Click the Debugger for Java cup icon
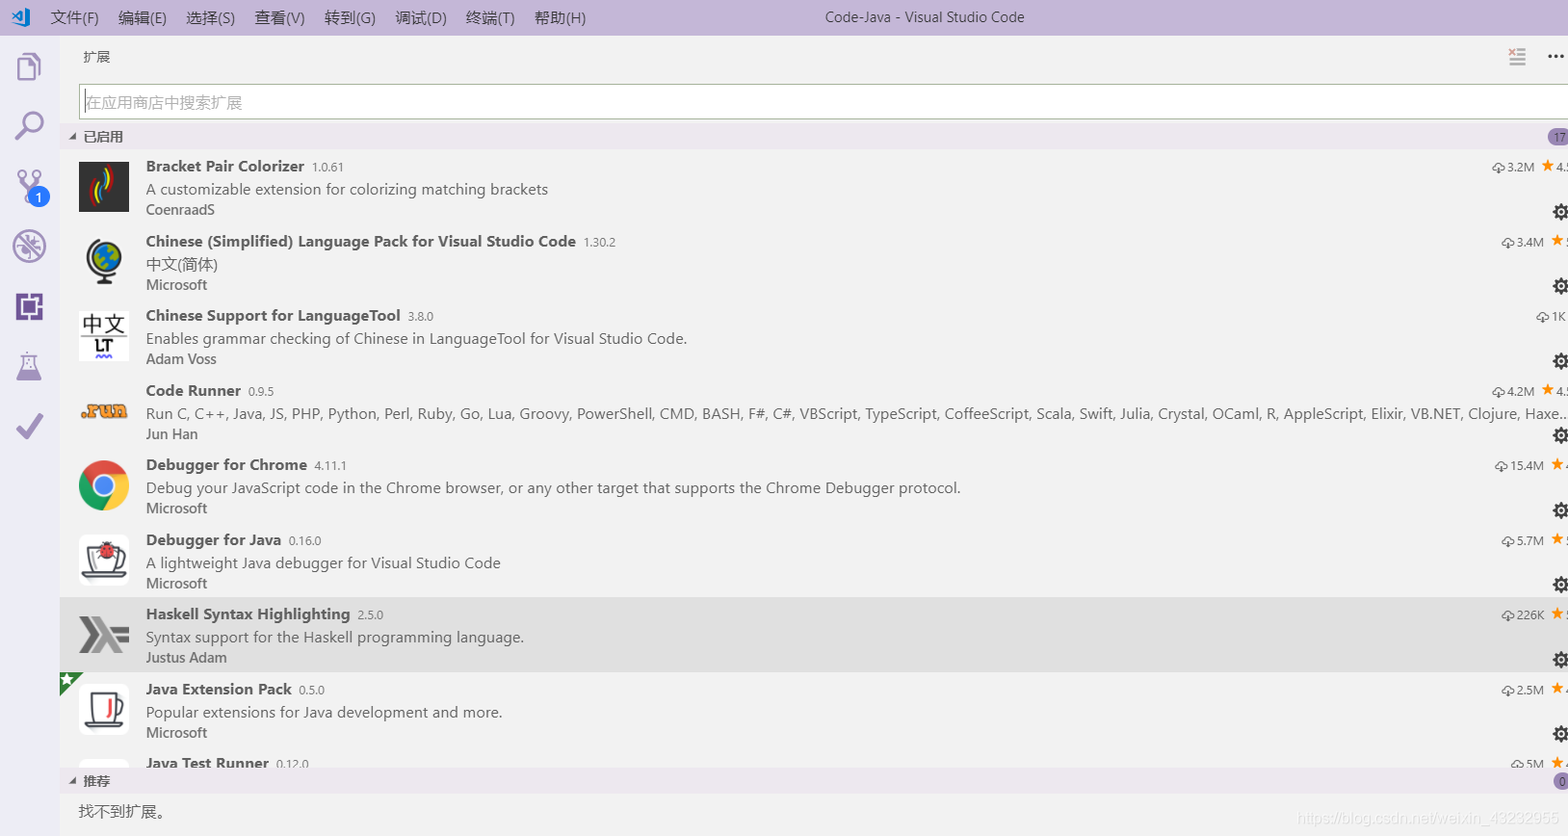The width and height of the screenshot is (1568, 836). coord(104,560)
